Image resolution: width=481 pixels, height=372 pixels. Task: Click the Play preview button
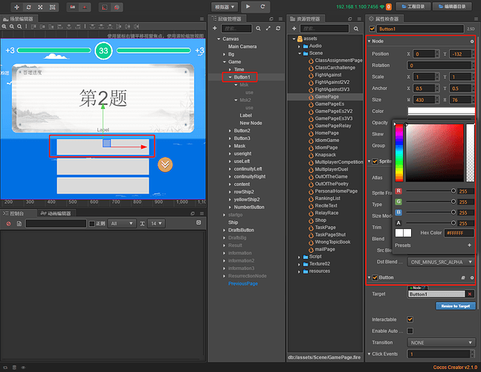coord(248,7)
